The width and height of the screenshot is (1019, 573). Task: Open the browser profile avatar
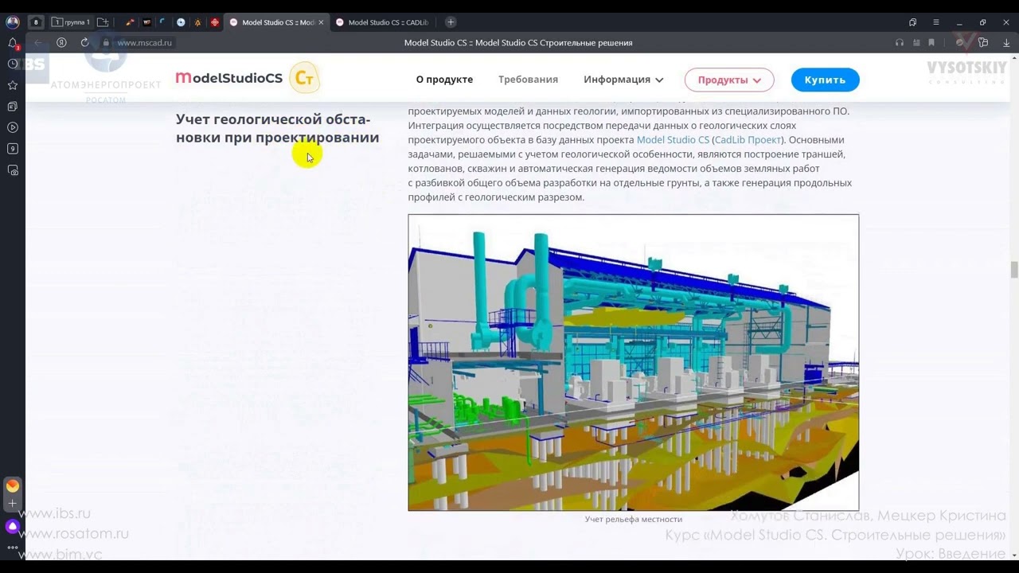[x=13, y=22]
